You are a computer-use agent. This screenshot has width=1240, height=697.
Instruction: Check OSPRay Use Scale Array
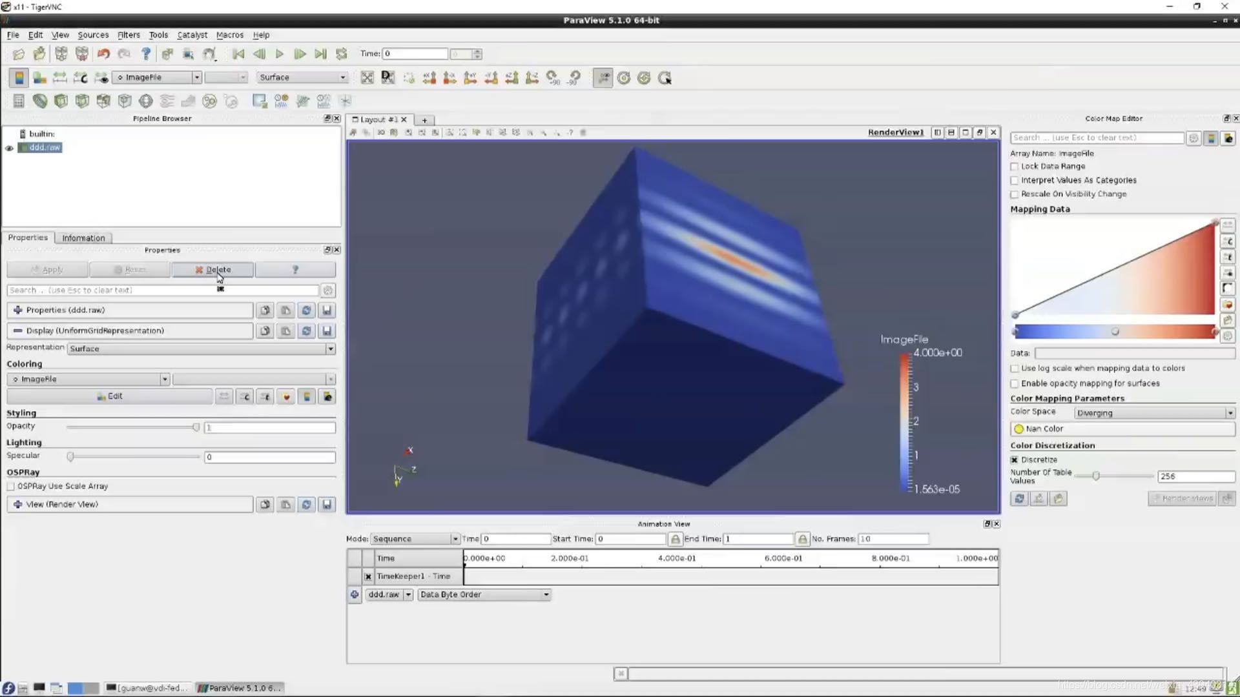click(x=10, y=487)
